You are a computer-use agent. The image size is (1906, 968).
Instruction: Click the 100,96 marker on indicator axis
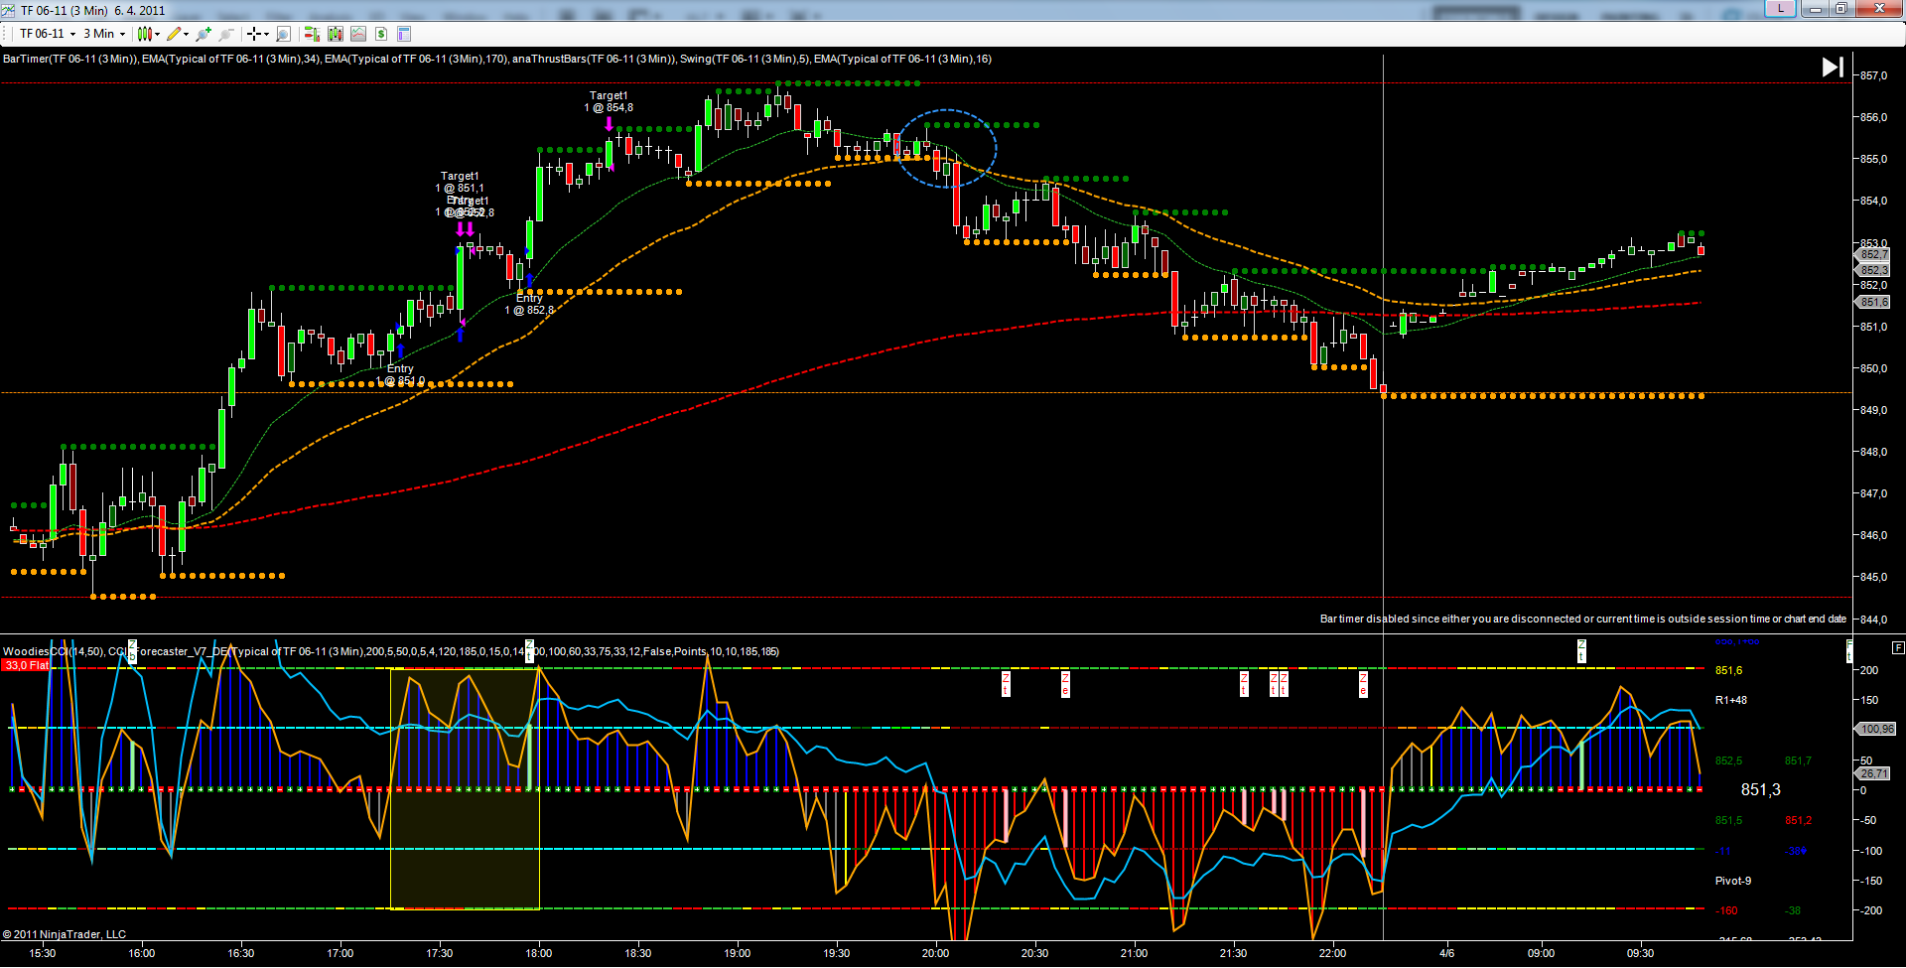1876,729
